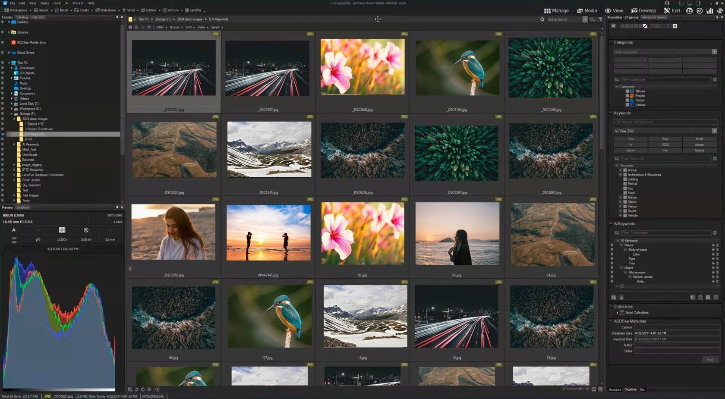This screenshot has height=399, width=725.
Task: Expand the Kitchenware keyword node
Action: pos(624,272)
